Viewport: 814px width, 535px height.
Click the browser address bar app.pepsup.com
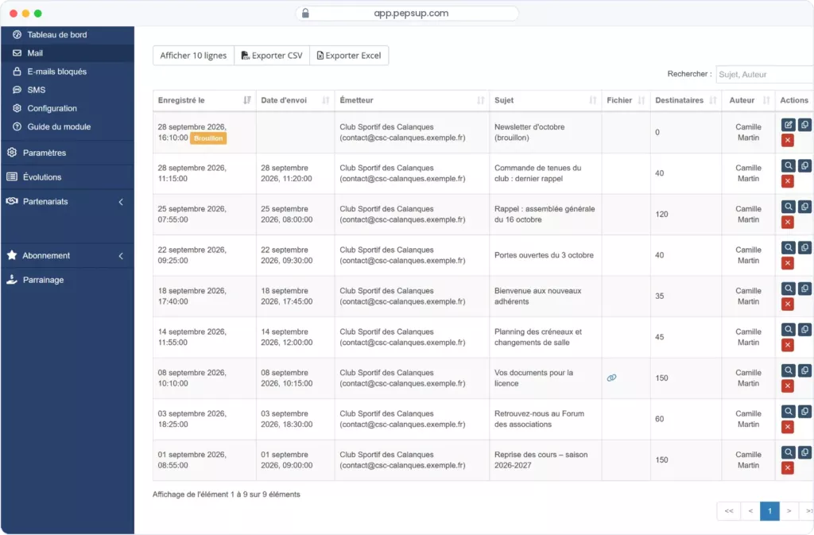407,14
